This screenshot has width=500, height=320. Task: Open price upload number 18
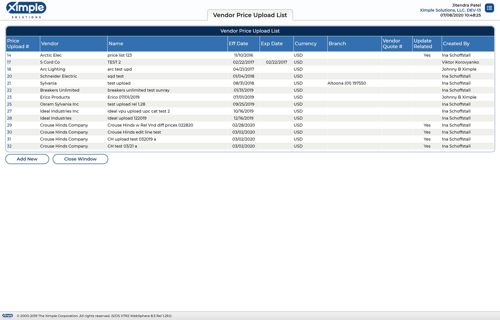tap(9, 69)
